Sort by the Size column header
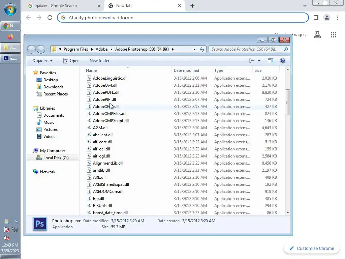 (x=266, y=70)
